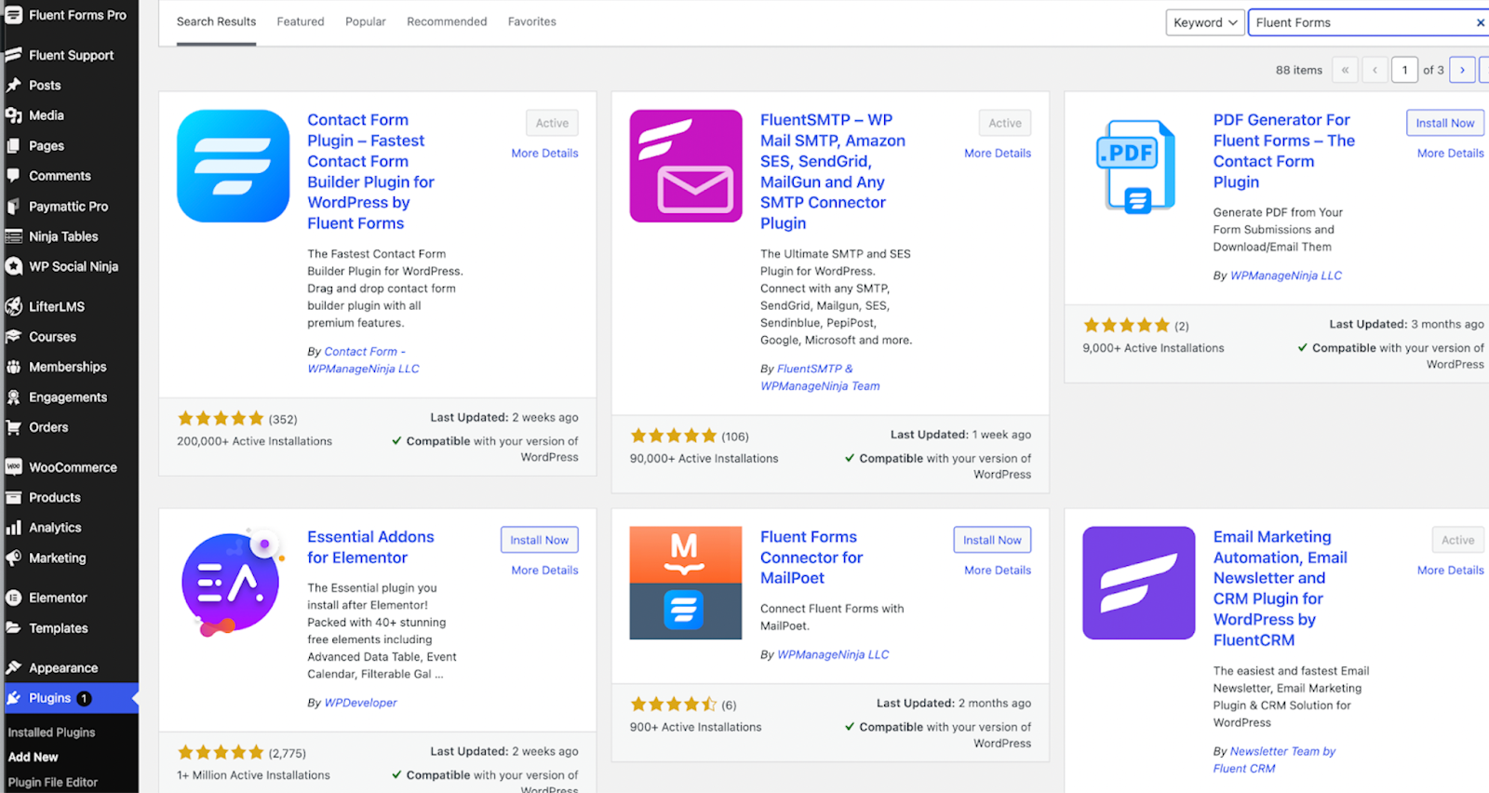Image resolution: width=1489 pixels, height=793 pixels.
Task: View More Details for Contact Form Plugin
Action: [x=544, y=154]
